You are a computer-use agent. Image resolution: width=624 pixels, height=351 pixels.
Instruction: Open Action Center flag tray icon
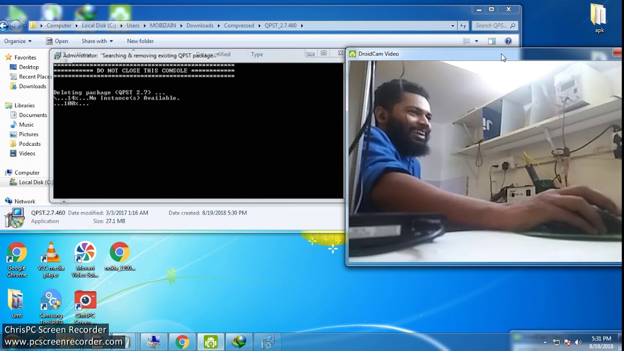567,342
